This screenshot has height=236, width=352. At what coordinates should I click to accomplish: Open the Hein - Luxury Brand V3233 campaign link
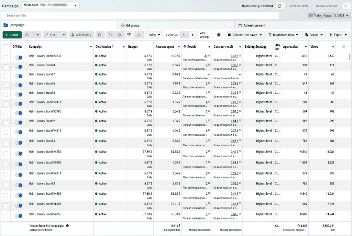(x=45, y=56)
